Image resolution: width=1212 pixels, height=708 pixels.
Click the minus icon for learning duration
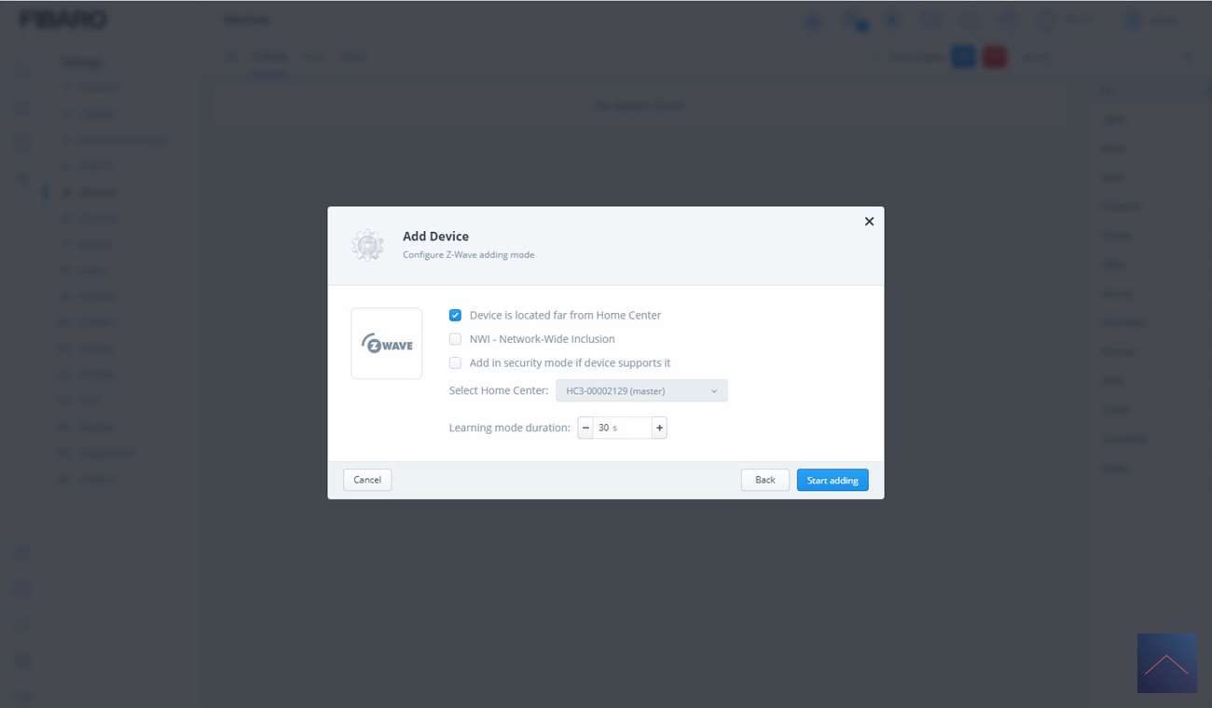pyautogui.click(x=585, y=428)
